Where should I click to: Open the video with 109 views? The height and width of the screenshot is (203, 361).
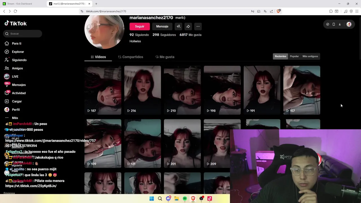[x=103, y=144]
